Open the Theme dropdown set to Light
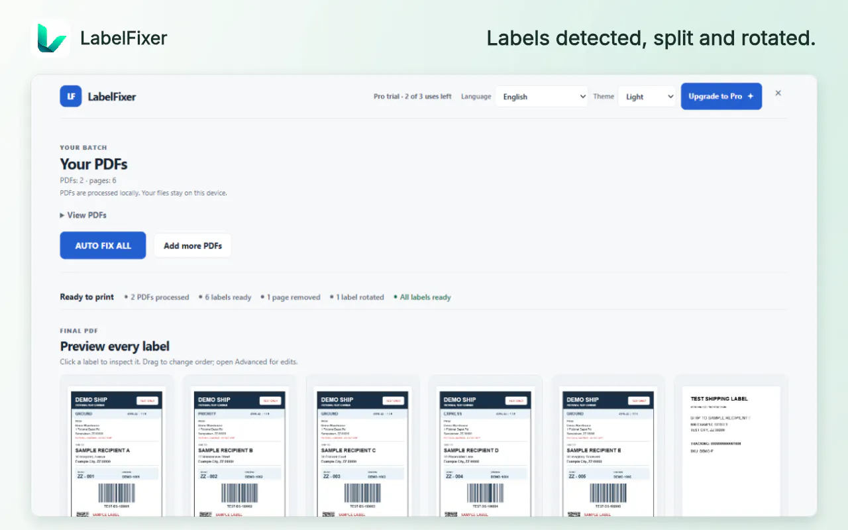This screenshot has width=848, height=530. (x=647, y=96)
